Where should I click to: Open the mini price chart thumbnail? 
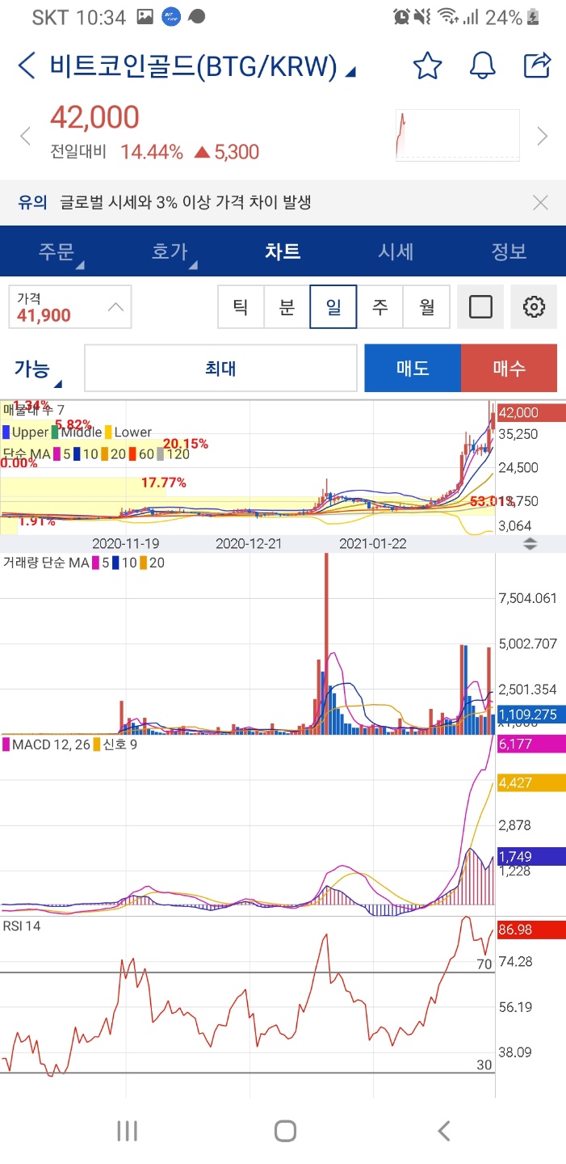[458, 136]
